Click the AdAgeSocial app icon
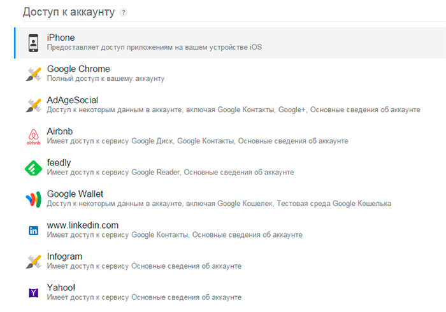This screenshot has width=446, height=312. [33, 105]
